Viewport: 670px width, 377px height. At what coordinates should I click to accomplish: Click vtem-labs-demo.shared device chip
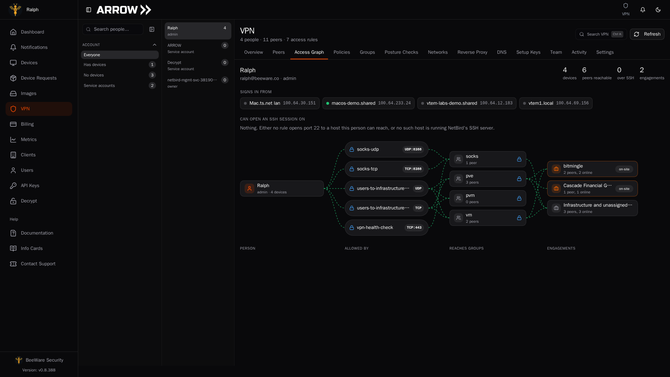pyautogui.click(x=467, y=103)
